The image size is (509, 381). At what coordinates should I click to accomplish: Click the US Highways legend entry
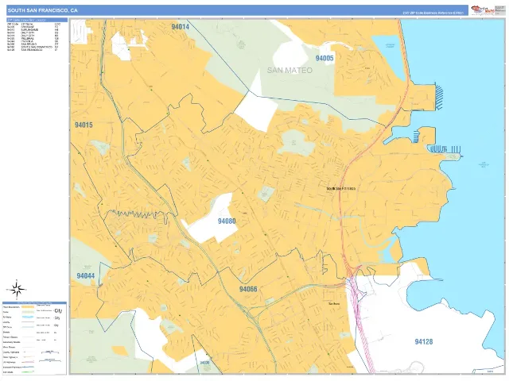[x=18, y=362]
